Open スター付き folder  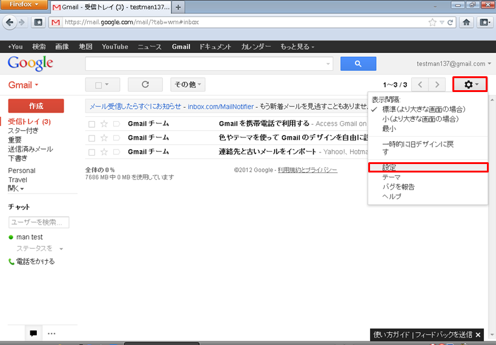click(23, 130)
